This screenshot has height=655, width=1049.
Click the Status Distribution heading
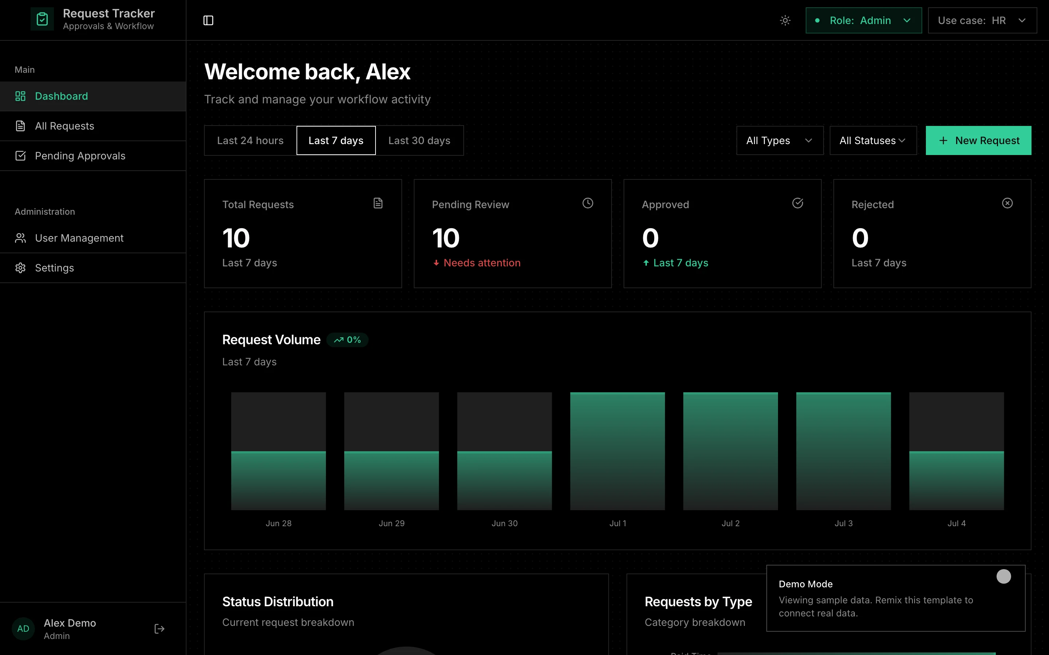(x=278, y=602)
